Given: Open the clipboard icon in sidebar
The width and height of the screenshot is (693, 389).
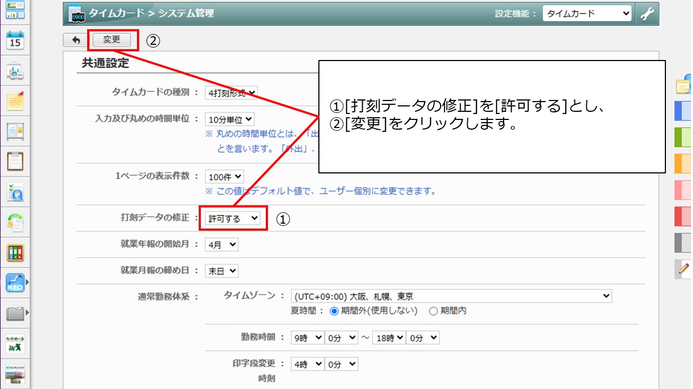Looking at the screenshot, I should pos(15,161).
